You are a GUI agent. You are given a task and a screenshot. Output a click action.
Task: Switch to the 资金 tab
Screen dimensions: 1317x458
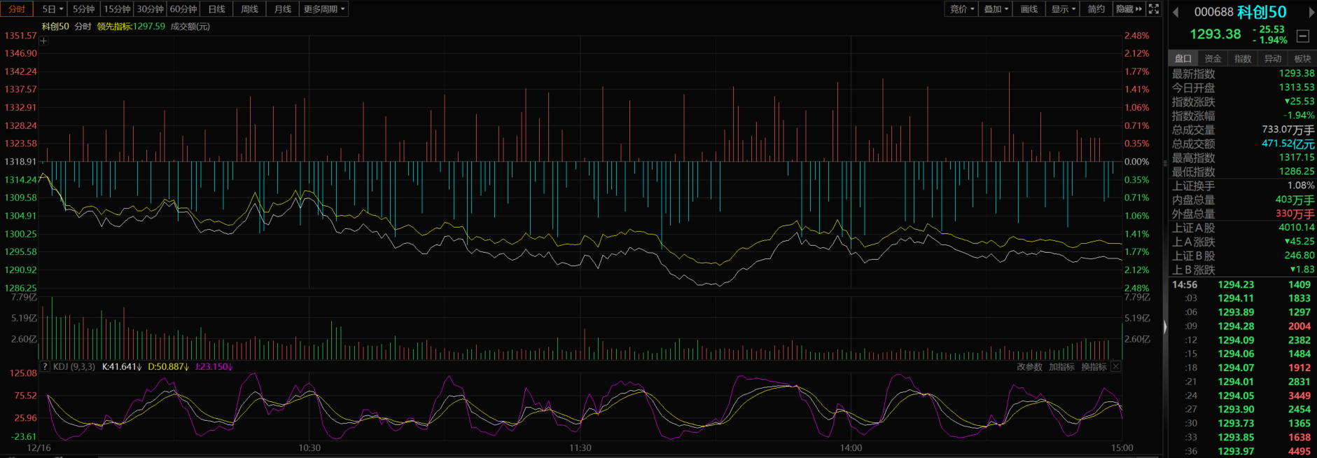click(x=1213, y=59)
